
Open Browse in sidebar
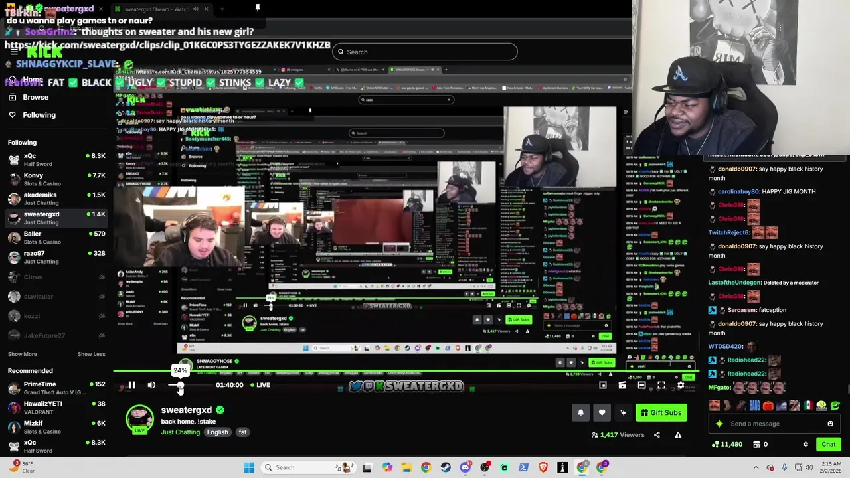[x=35, y=97]
